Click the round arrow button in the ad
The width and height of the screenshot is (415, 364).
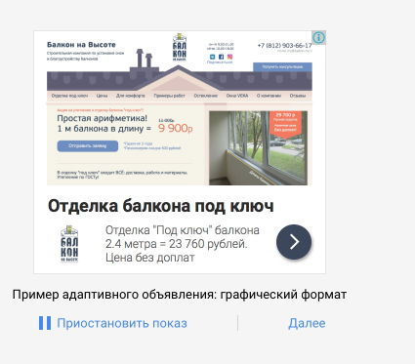[x=294, y=242]
